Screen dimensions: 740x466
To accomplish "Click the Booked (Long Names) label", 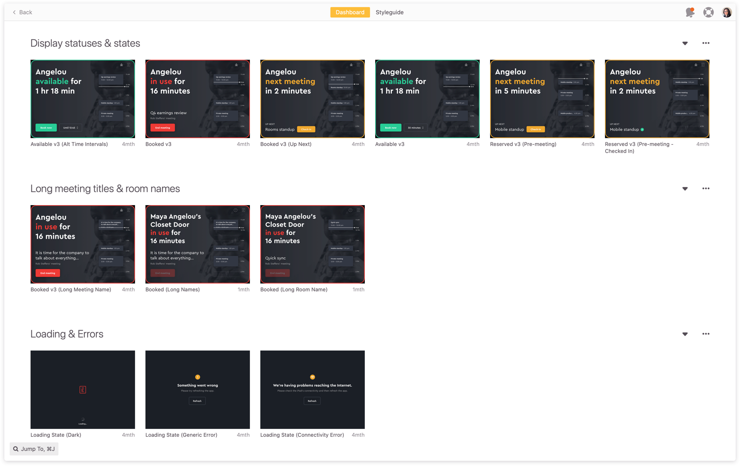I will pos(173,290).
